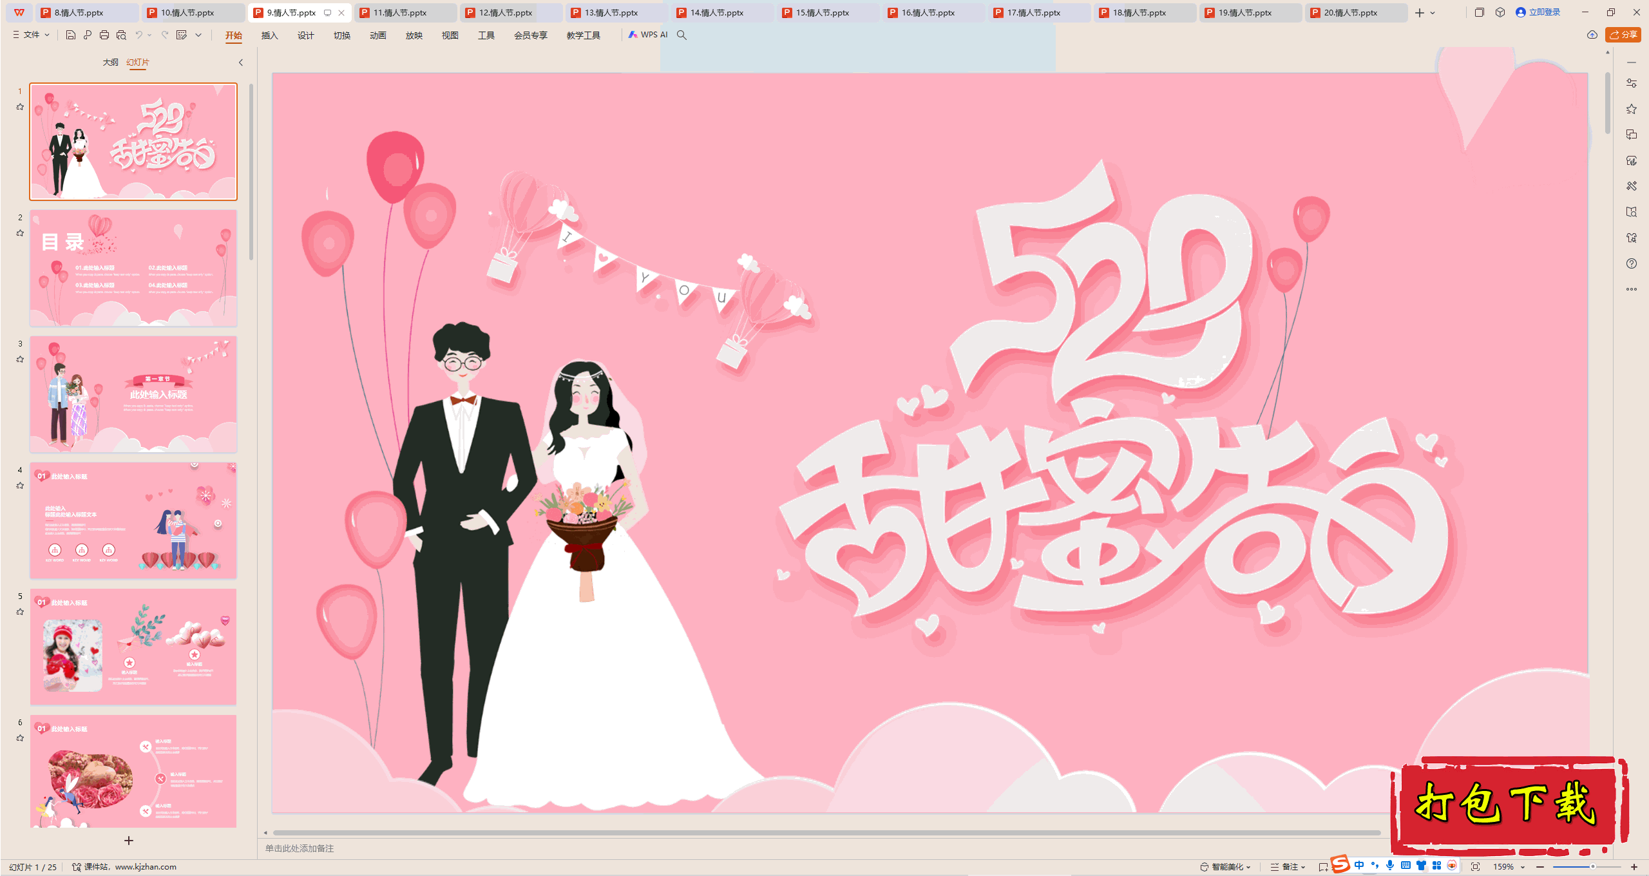Click the Print icon

point(104,35)
